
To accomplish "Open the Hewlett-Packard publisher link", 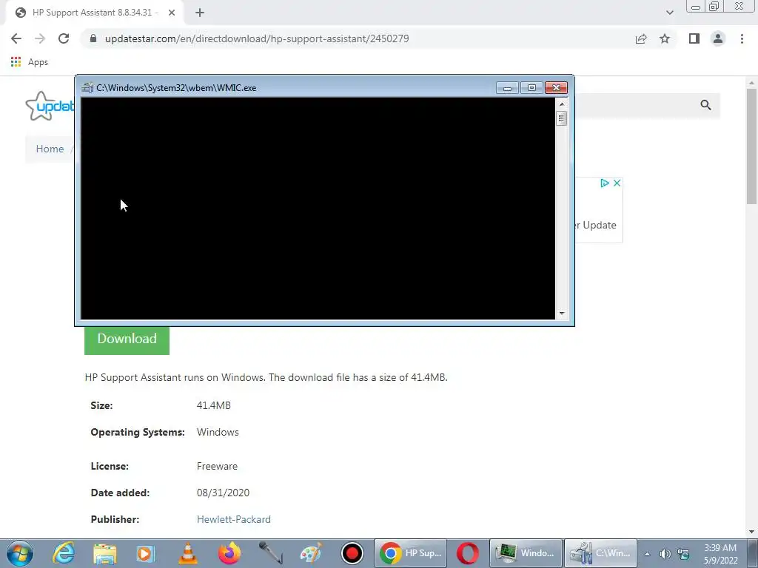I will 233,520.
